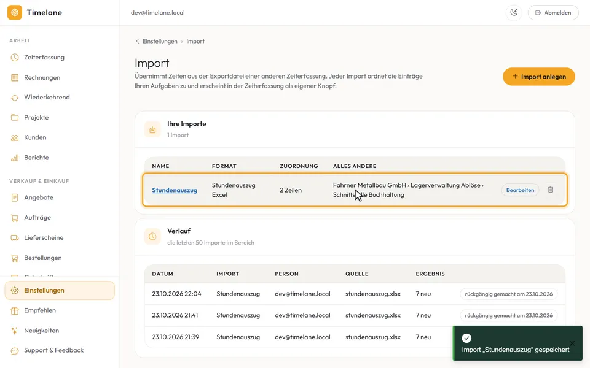The width and height of the screenshot is (590, 368).
Task: Click 1 Import count text
Action: point(178,135)
